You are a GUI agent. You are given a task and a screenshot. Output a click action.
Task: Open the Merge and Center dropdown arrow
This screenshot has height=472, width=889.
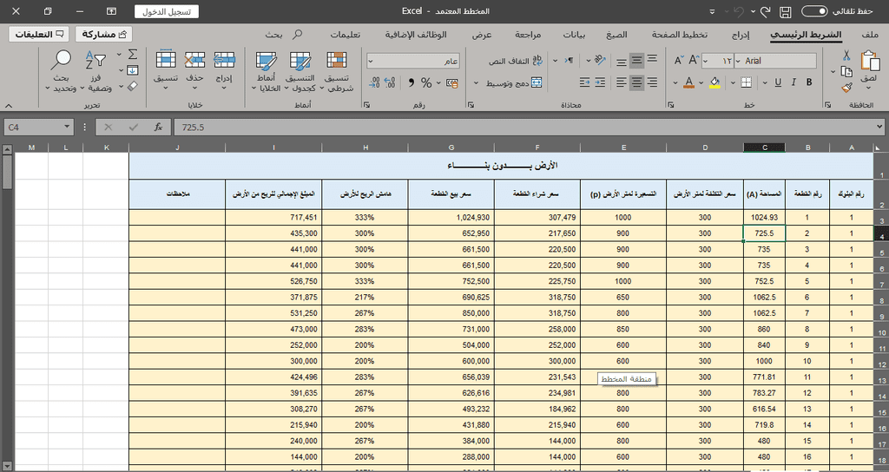tap(476, 83)
